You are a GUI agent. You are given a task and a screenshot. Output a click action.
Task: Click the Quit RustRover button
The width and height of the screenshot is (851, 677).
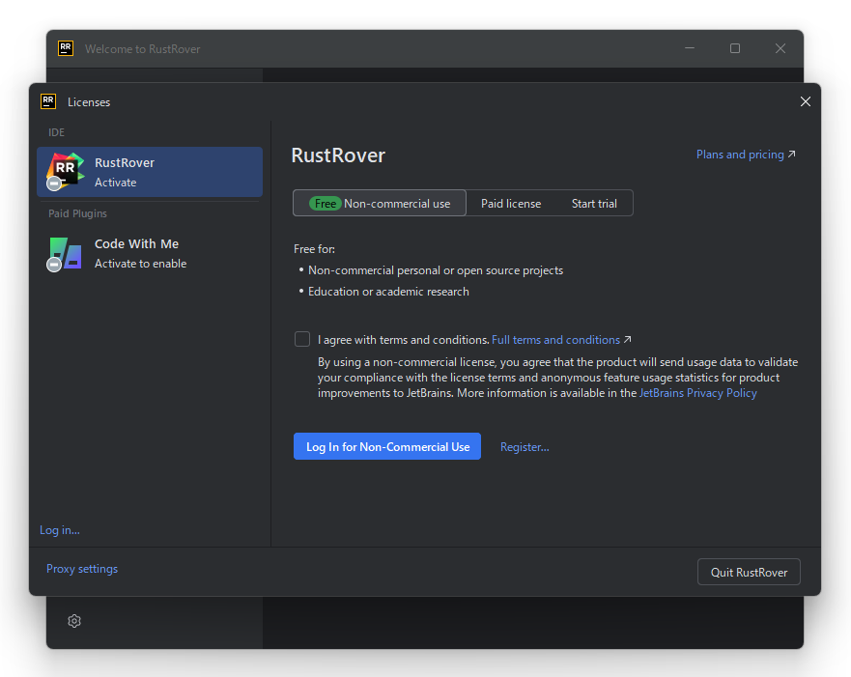pyautogui.click(x=749, y=572)
